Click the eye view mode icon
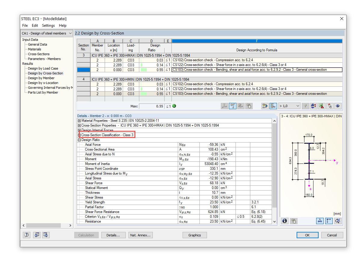The height and width of the screenshot is (270, 361). click(338, 106)
